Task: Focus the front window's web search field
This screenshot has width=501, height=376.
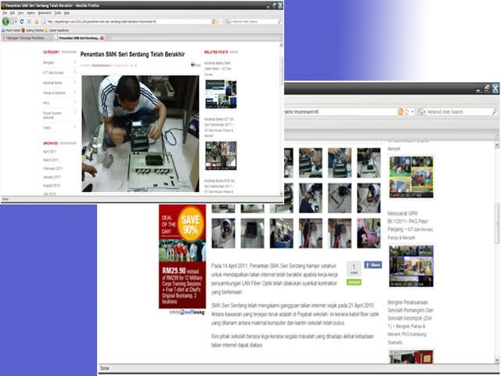Action: click(x=254, y=21)
